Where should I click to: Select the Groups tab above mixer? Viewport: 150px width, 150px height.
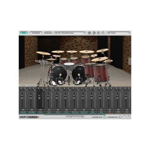[23, 85]
